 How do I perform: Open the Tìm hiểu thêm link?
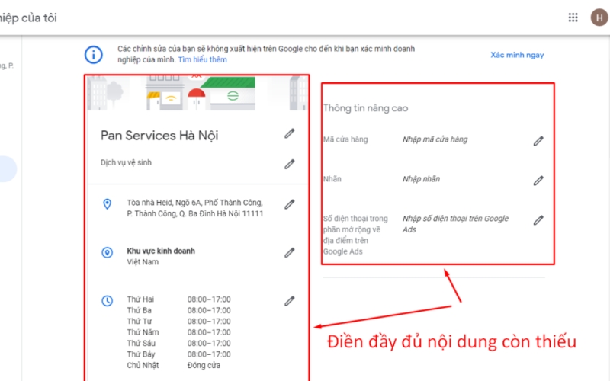pyautogui.click(x=202, y=59)
